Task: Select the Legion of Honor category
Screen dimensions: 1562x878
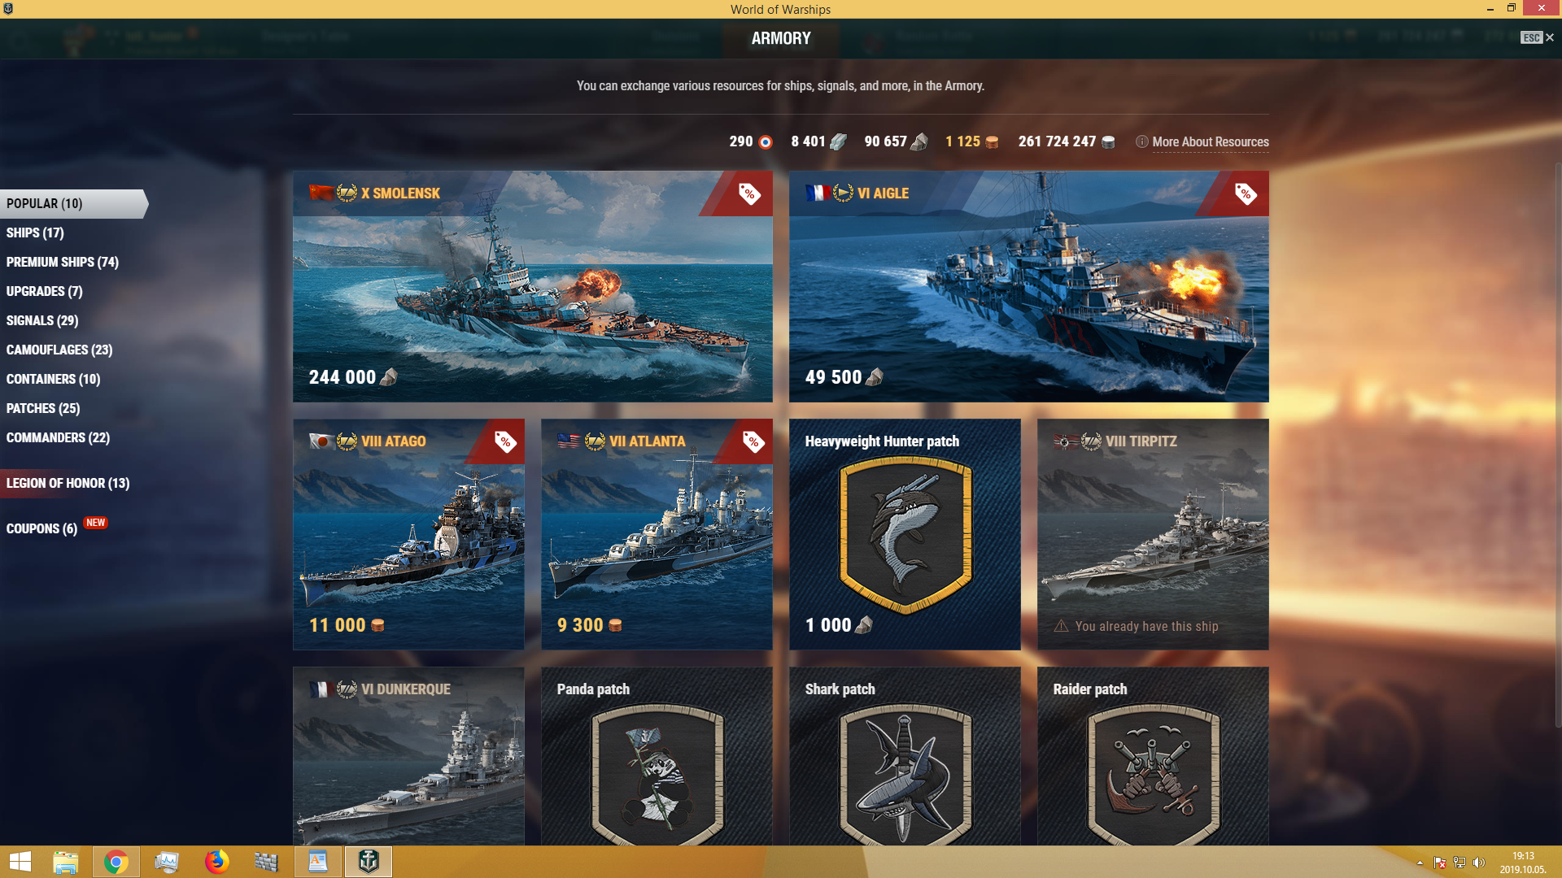Action: [x=68, y=483]
